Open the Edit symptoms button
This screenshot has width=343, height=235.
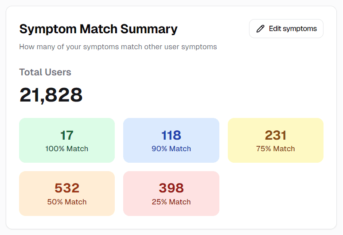tap(286, 29)
